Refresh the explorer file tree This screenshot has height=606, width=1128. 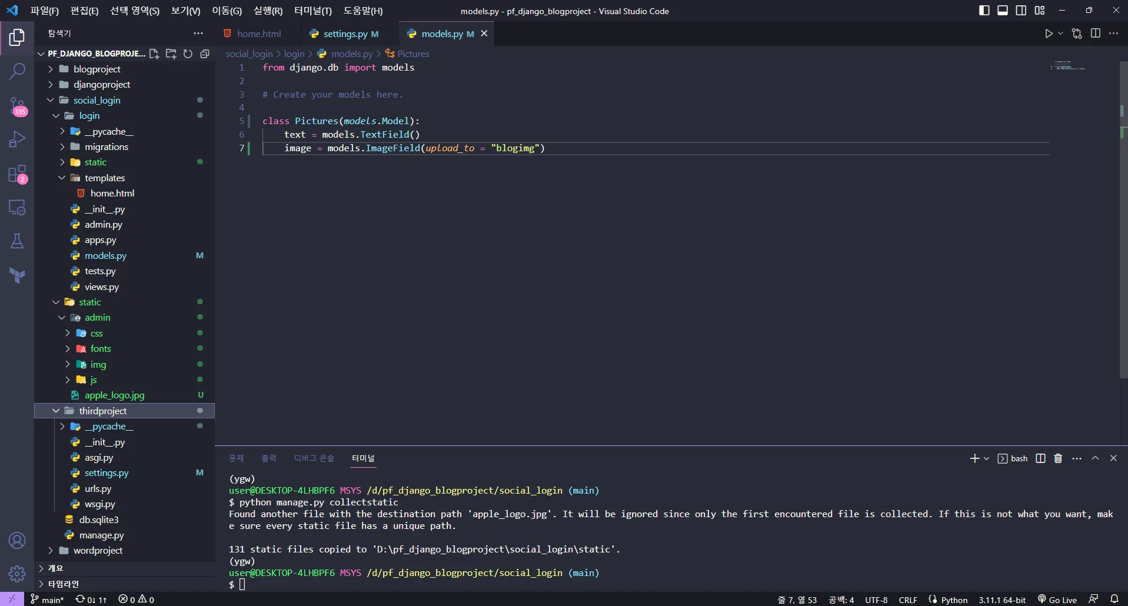coord(188,54)
